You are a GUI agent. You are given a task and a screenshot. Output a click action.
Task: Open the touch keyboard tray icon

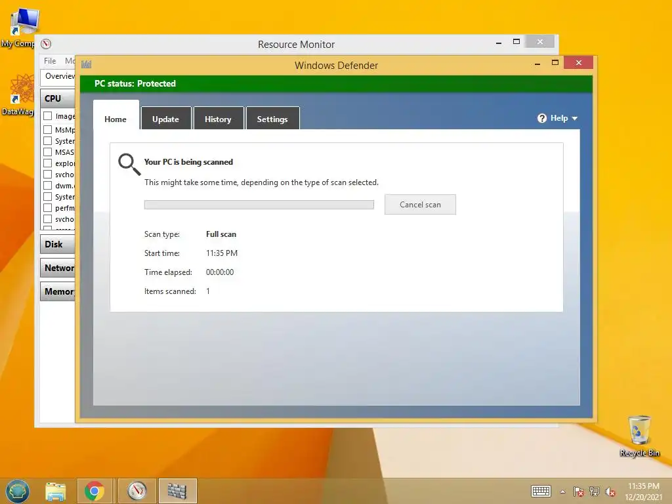coord(541,491)
